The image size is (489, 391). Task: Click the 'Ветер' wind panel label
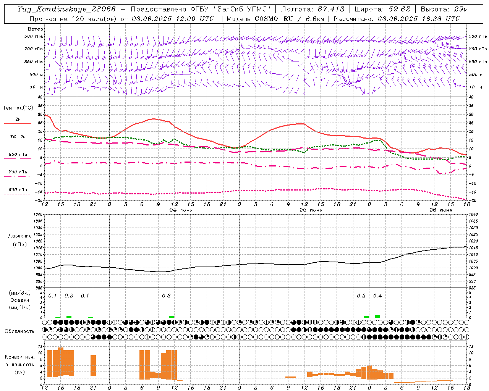click(x=36, y=29)
